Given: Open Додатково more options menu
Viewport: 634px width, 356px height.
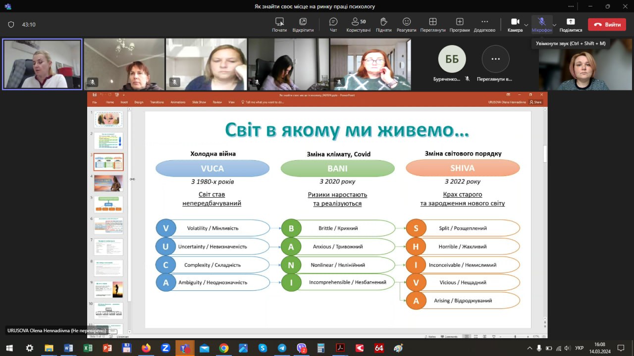Looking at the screenshot, I should coord(484,24).
